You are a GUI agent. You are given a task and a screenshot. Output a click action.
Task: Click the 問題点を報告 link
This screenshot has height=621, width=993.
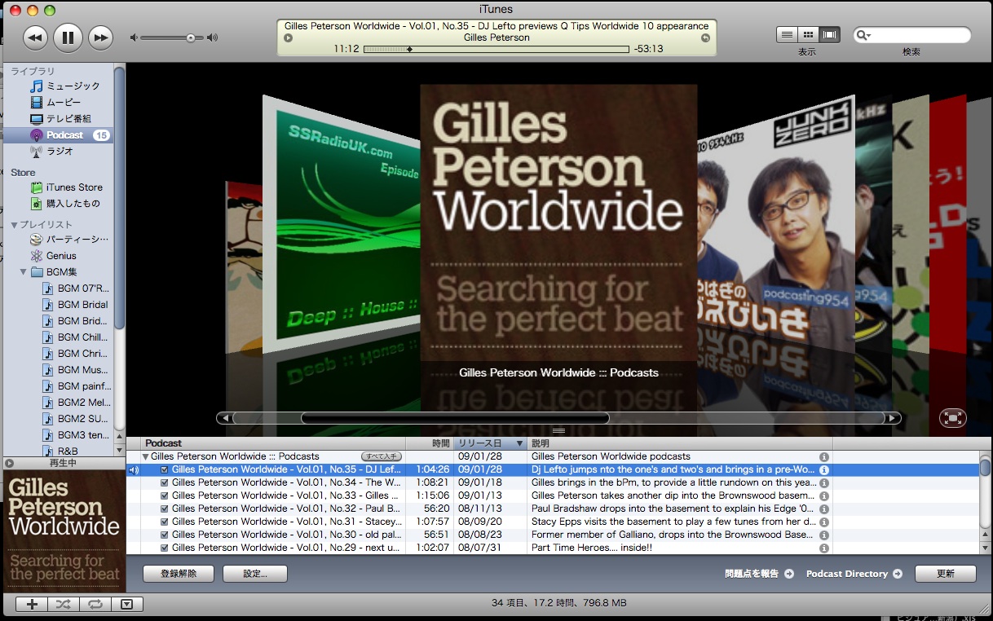coord(759,574)
